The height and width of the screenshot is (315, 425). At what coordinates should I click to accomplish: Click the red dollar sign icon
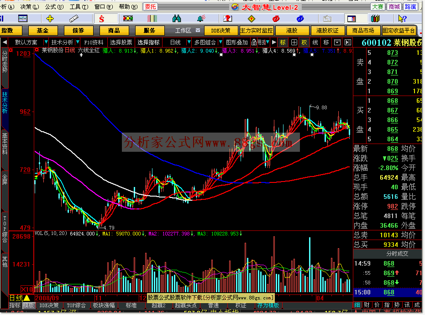tap(102, 19)
